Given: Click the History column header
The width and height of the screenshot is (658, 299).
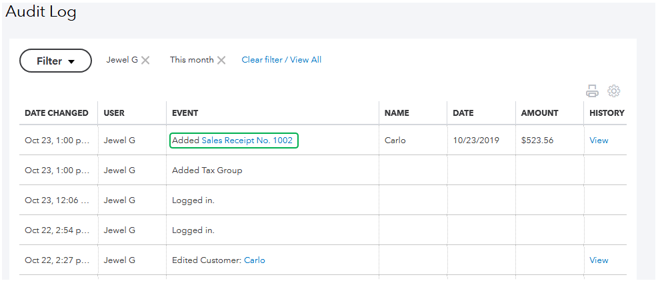Looking at the screenshot, I should point(607,113).
